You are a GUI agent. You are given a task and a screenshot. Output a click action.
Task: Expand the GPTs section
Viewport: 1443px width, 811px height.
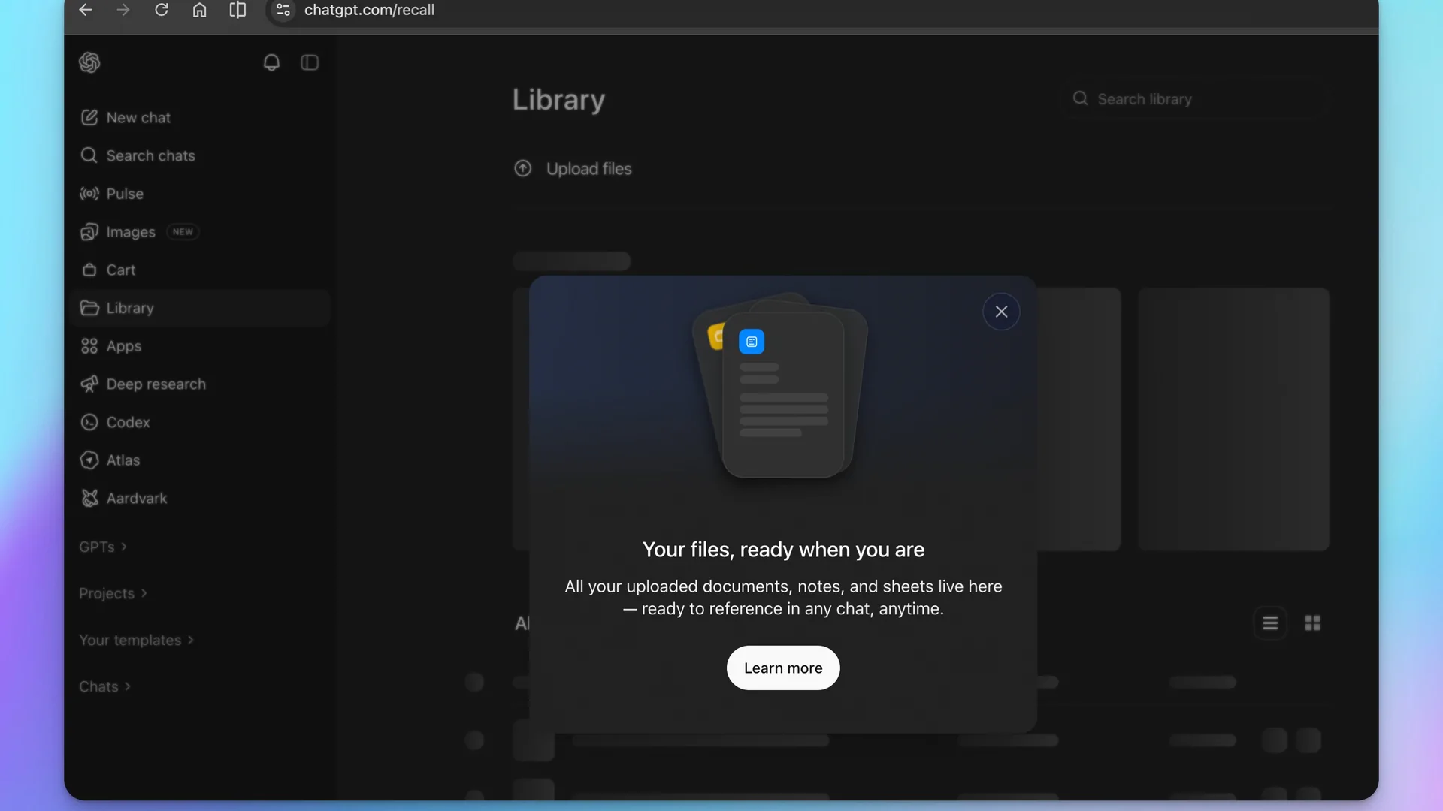pos(102,546)
